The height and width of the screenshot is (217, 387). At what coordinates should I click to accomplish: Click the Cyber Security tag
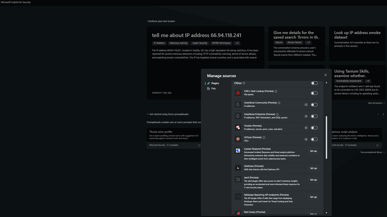pos(200,43)
